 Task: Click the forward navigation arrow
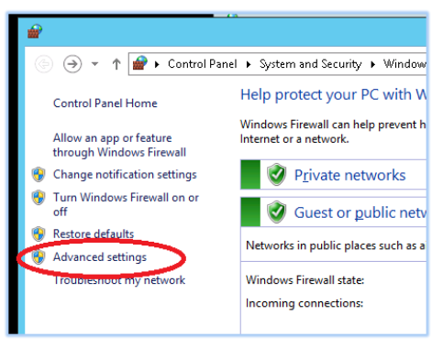pos(72,64)
